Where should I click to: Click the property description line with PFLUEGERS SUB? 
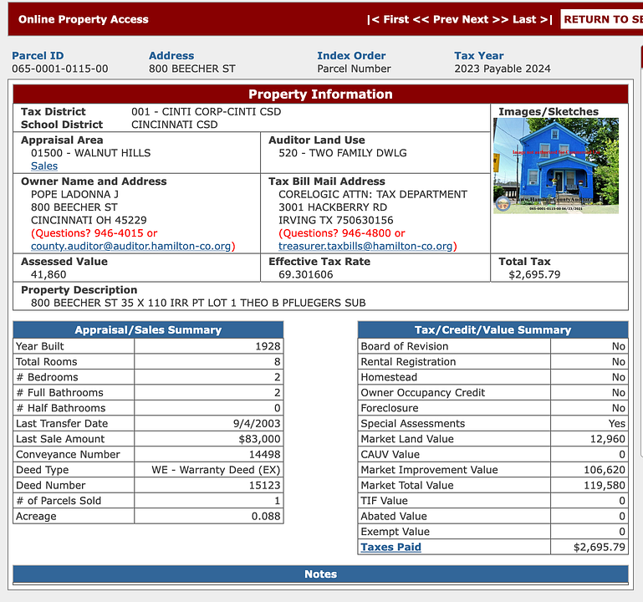[198, 303]
